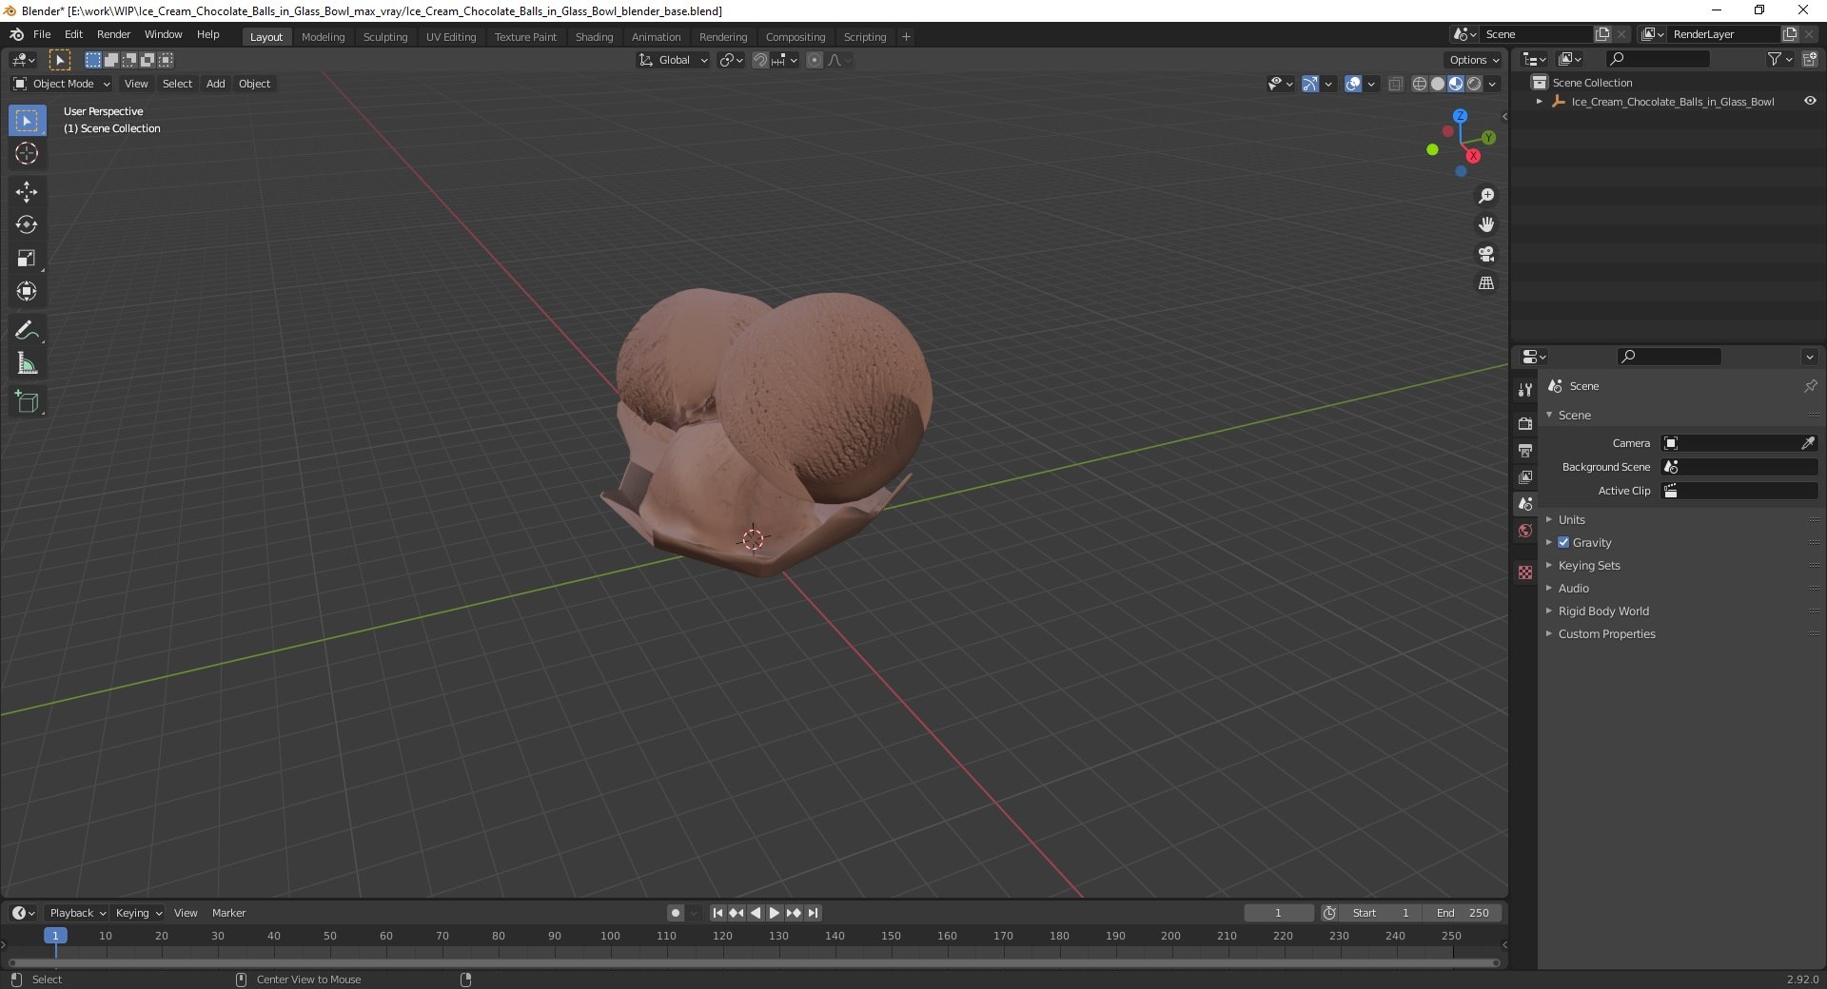Open Texture properties tab
The width and height of the screenshot is (1827, 989).
(1525, 572)
